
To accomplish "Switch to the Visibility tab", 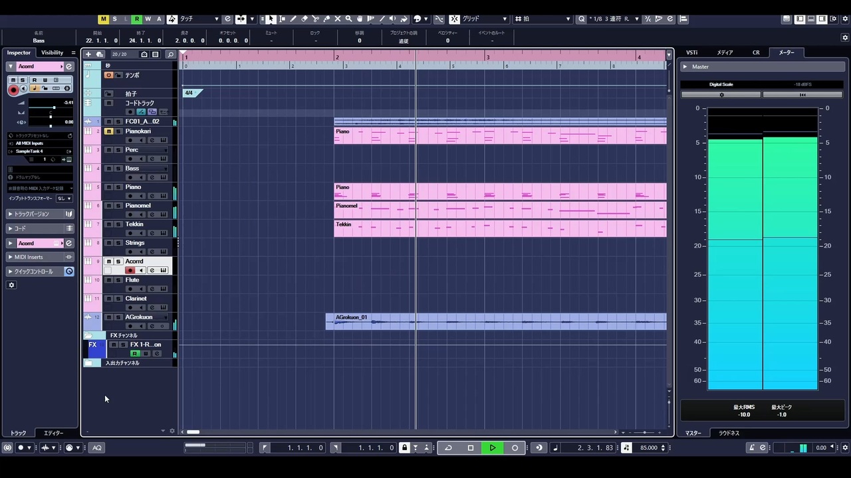I will 52,52.
